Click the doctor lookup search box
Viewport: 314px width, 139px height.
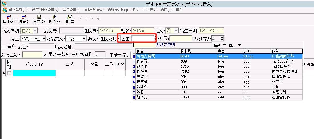coord(144,45)
